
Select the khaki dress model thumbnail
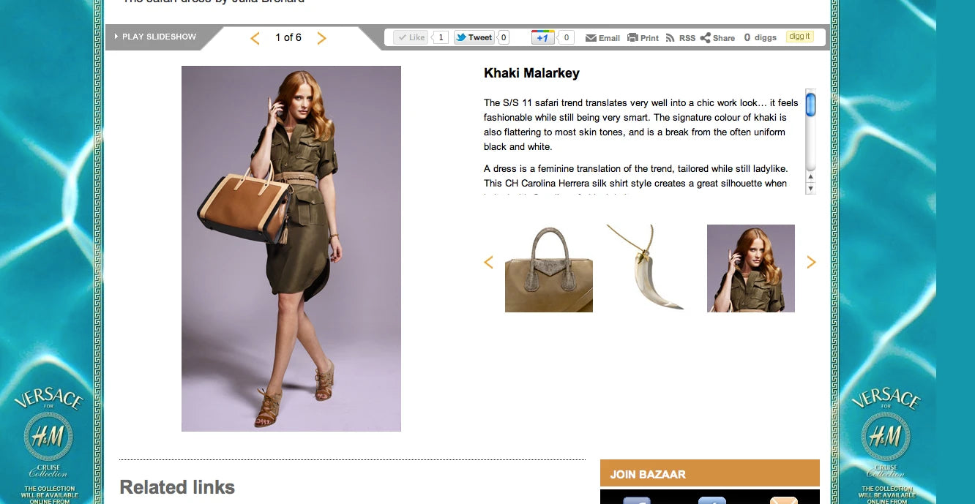tap(750, 268)
